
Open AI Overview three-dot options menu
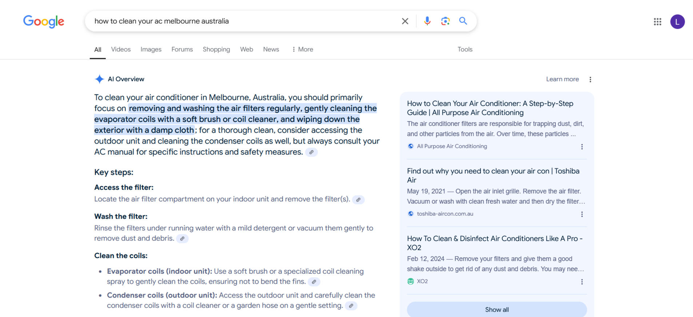point(590,80)
